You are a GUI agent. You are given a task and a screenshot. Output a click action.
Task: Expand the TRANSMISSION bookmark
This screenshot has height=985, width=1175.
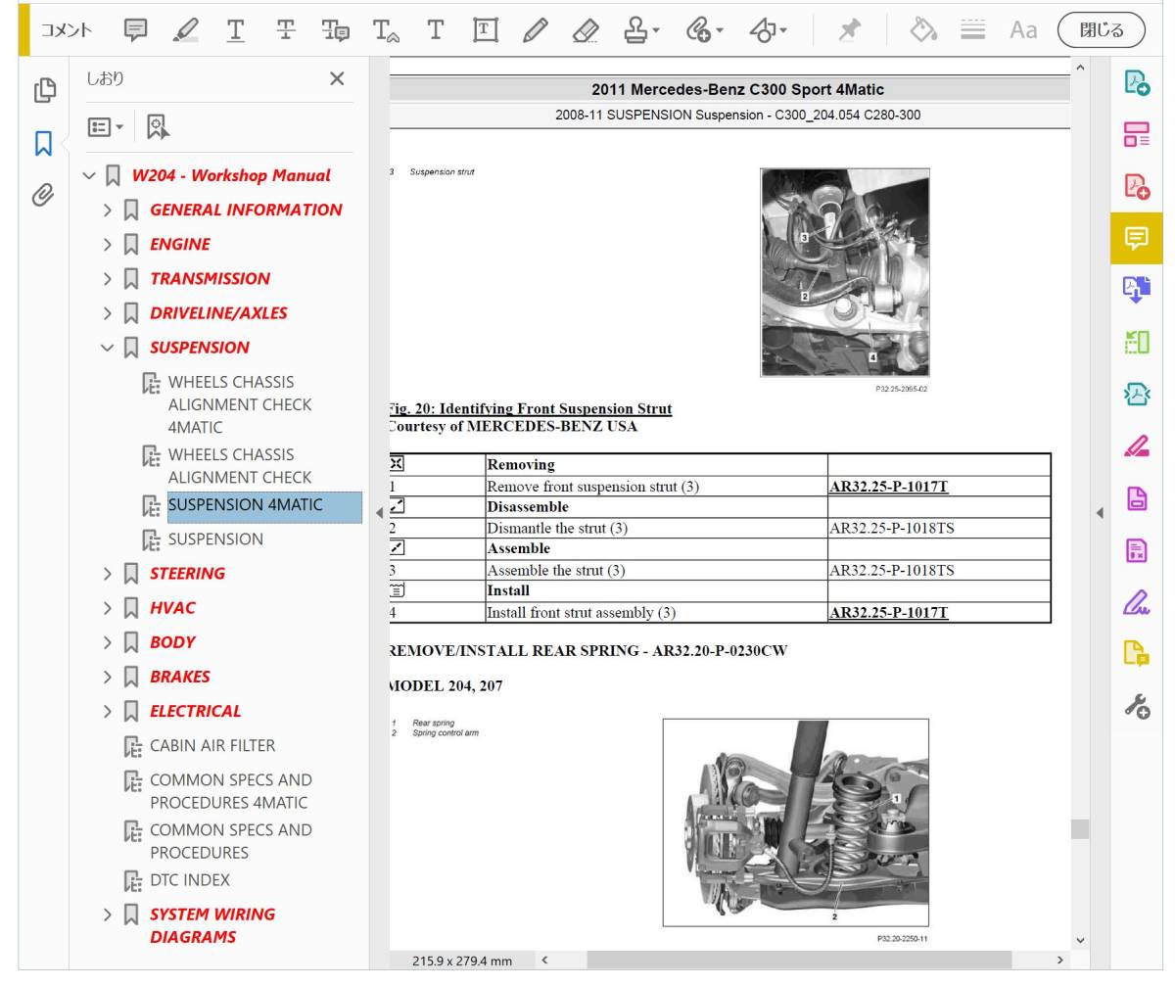pos(108,279)
